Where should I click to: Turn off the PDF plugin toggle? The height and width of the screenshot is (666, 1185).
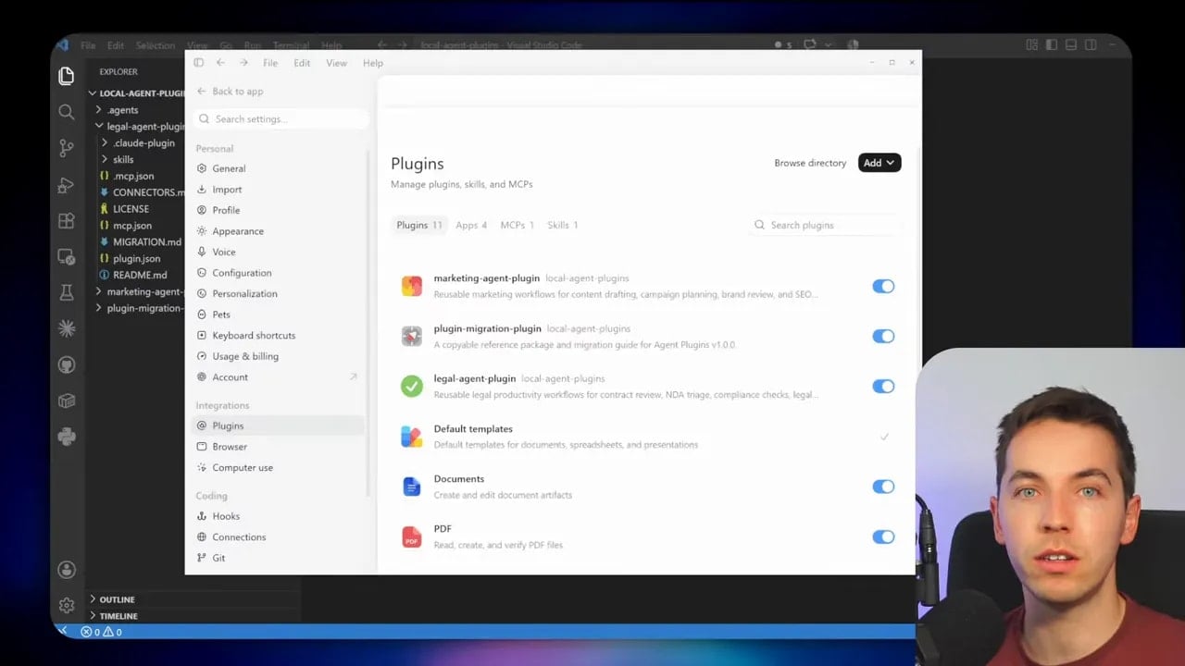[883, 536]
